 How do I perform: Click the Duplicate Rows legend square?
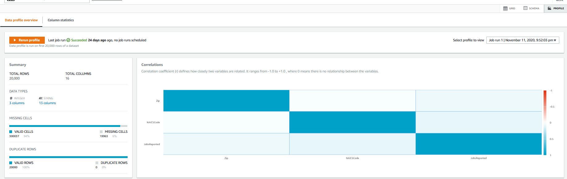(x=97, y=163)
